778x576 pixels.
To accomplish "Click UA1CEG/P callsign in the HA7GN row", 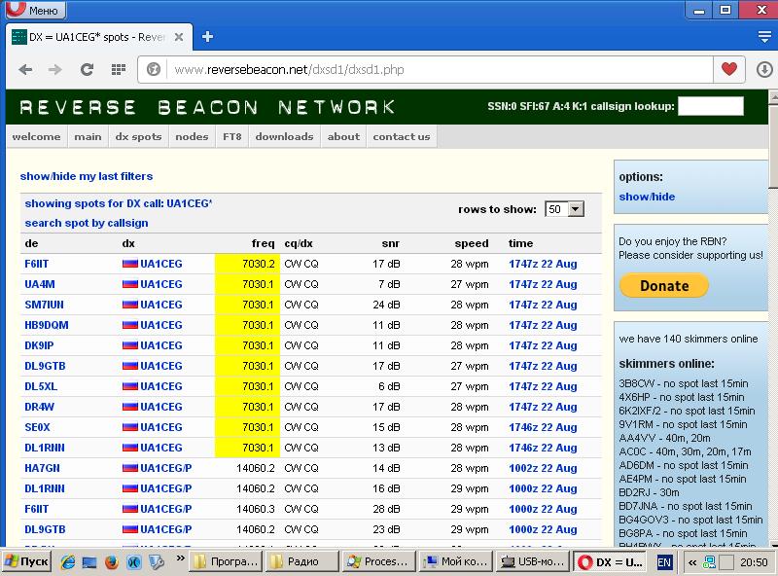I will (x=166, y=468).
